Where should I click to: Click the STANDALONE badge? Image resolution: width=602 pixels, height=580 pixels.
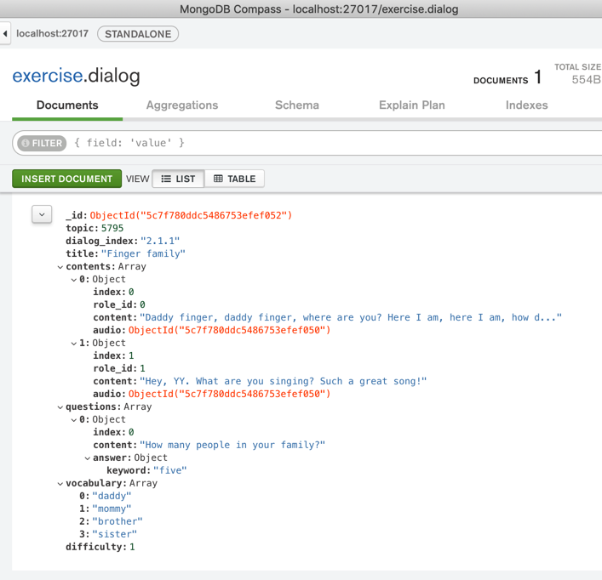tap(138, 34)
